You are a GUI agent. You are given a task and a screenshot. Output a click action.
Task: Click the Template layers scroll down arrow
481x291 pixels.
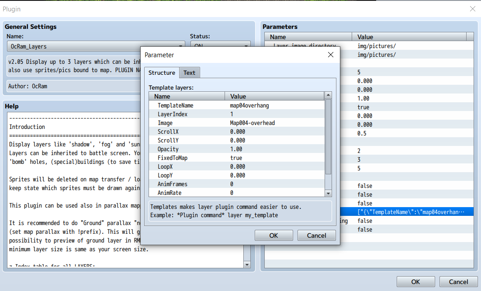point(328,194)
